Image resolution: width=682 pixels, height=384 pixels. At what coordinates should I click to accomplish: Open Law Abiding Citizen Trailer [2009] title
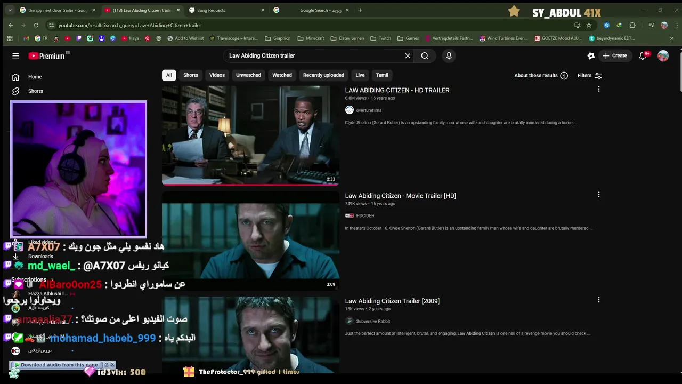point(392,301)
